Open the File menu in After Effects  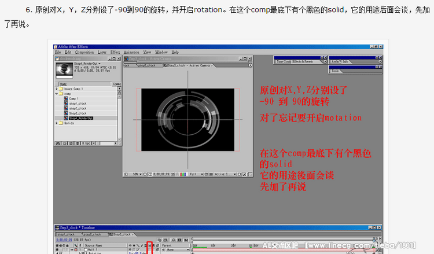(58, 52)
